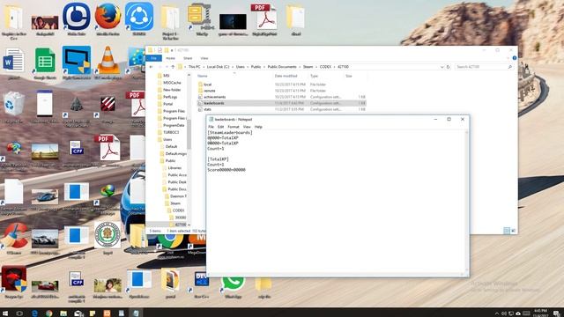The image size is (564, 317).
Task: Open the Firefox desktop shortcut
Action: (x=108, y=18)
